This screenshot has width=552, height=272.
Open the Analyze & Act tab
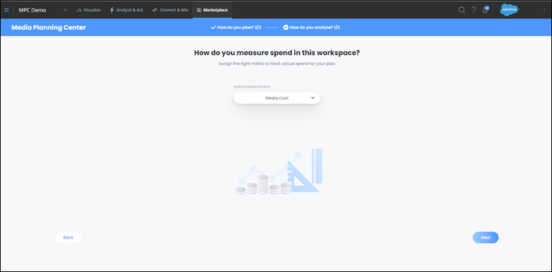pyautogui.click(x=127, y=10)
